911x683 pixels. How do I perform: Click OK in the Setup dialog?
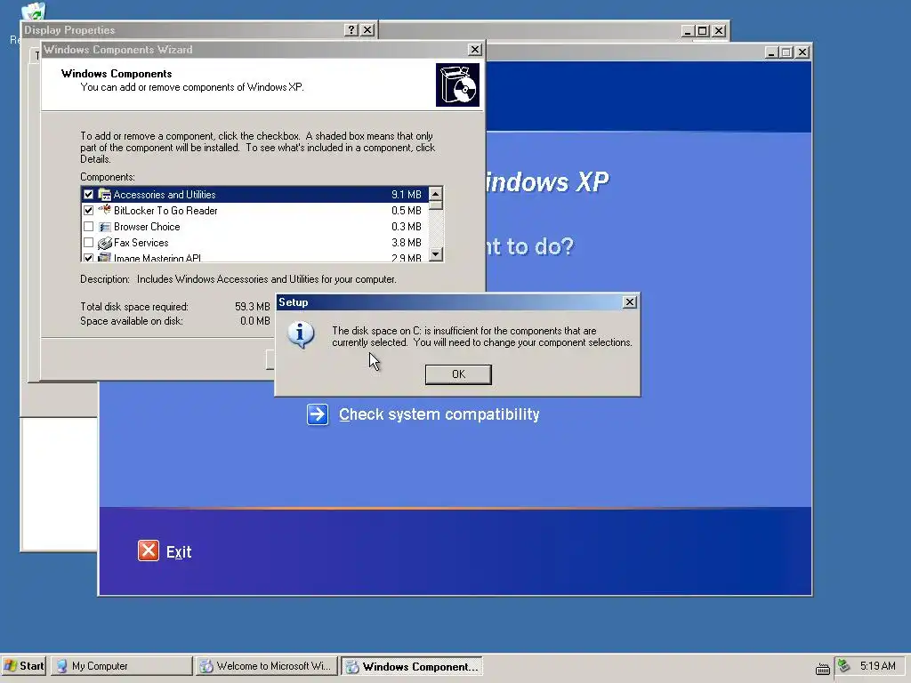458,374
